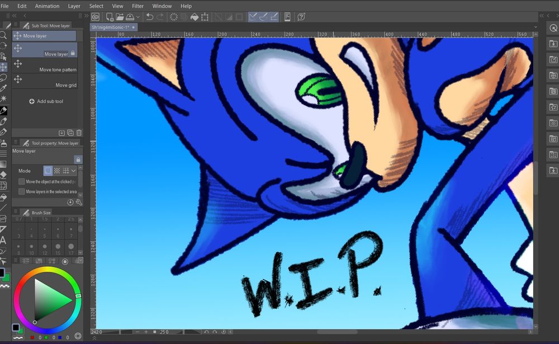This screenshot has width=559, height=344.
Task: Expand the save options dropdown arrow
Action: tap(138, 17)
